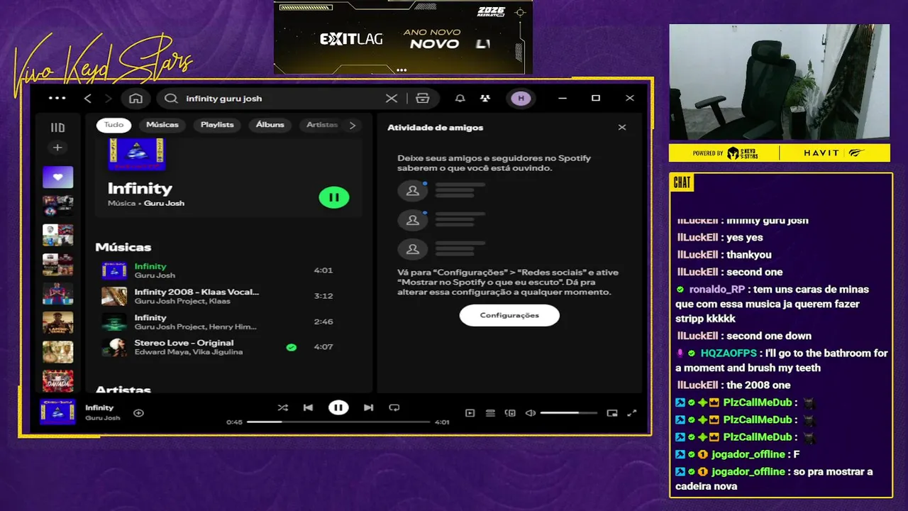Adjust the volume slider

[569, 412]
